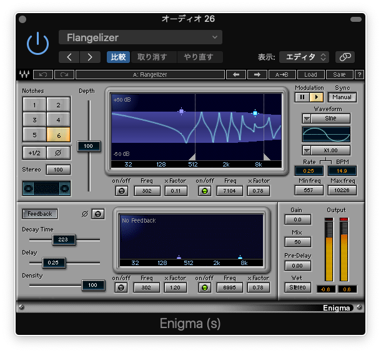Click the Feedback button
The width and height of the screenshot is (381, 353).
[40, 214]
